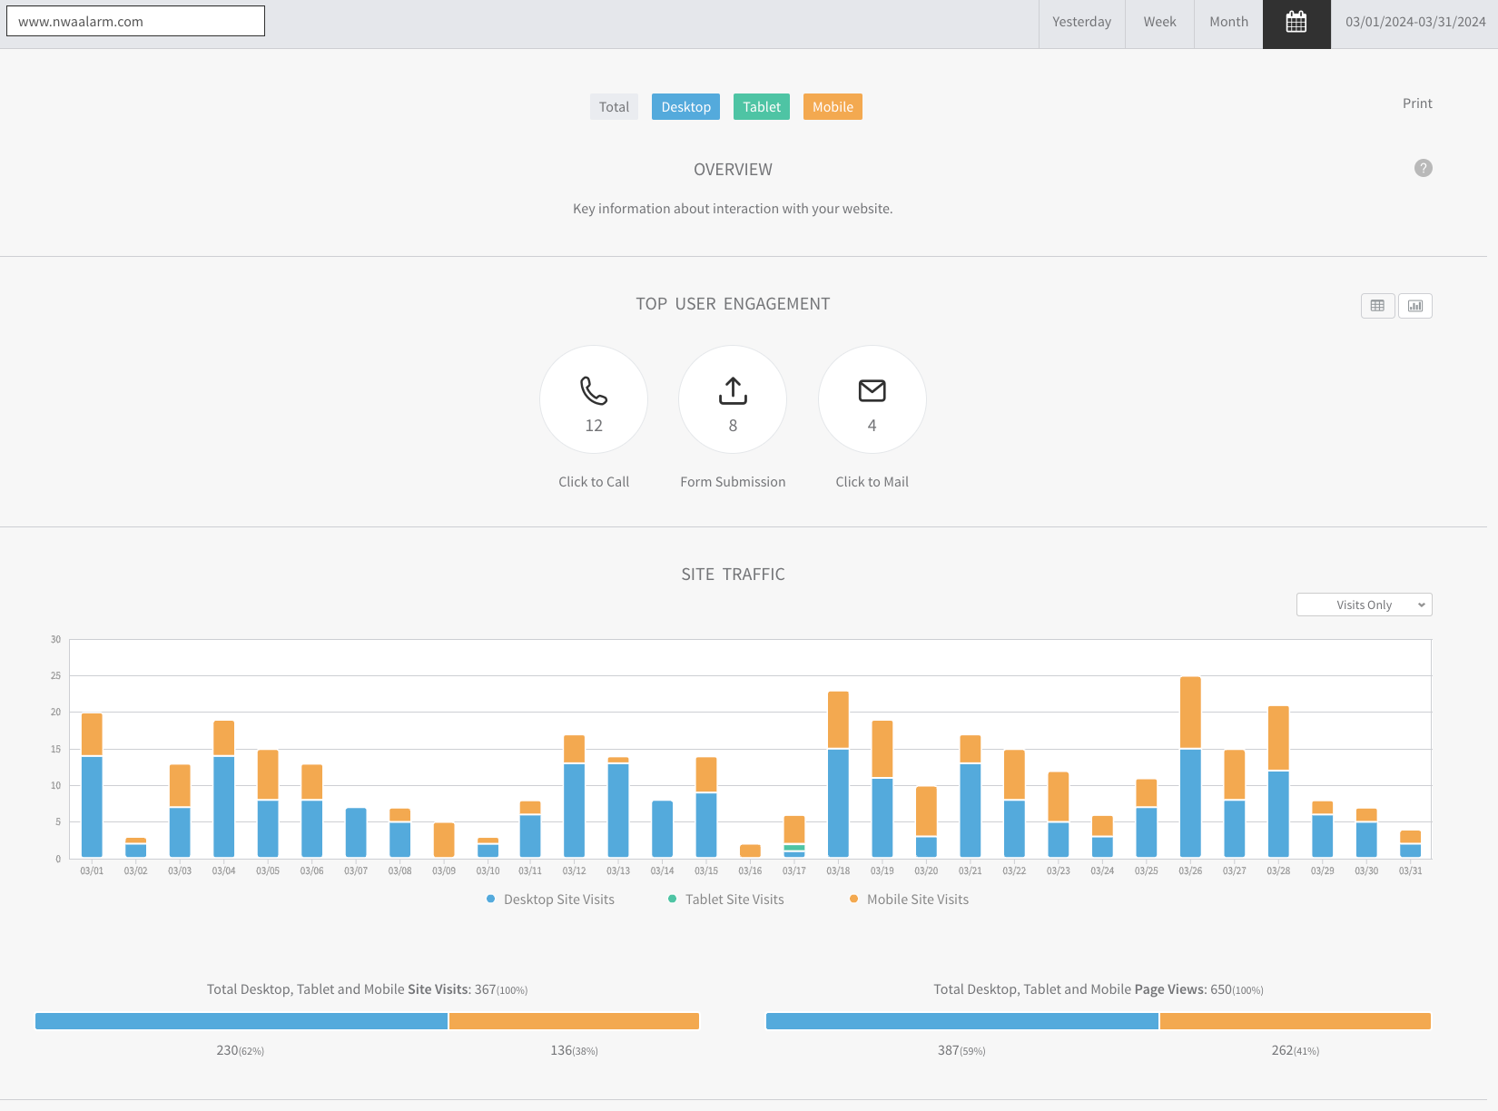Click the Form Submission upload icon
Viewport: 1498px width, 1111px height.
(x=733, y=391)
